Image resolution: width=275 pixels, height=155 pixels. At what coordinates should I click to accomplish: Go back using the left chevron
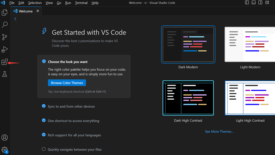pos(15,19)
